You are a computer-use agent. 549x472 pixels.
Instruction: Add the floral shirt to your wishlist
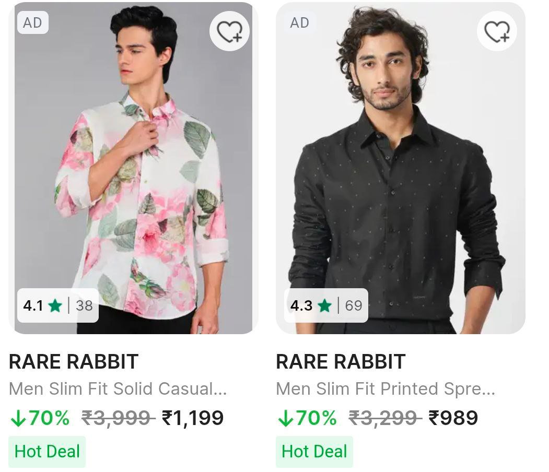click(229, 32)
